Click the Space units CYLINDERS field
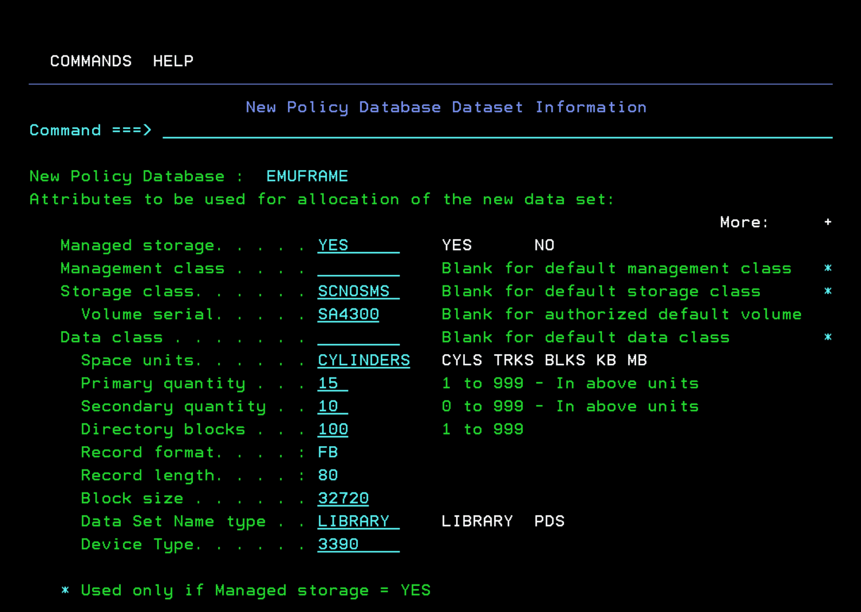861x612 pixels. pyautogui.click(x=363, y=360)
